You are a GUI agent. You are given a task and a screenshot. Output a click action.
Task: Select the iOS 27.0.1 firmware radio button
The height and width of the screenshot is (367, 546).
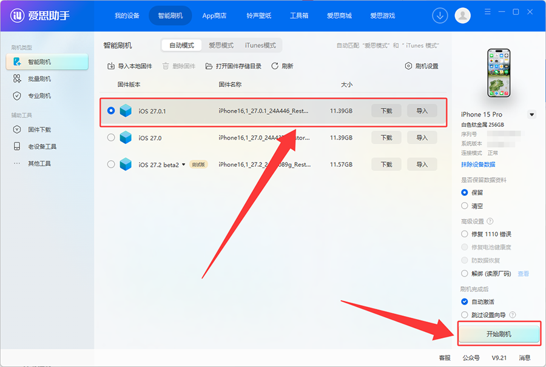[x=111, y=111]
